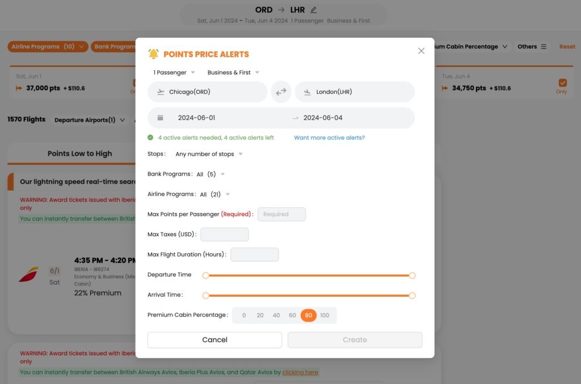This screenshot has width=581, height=384.
Task: Open the Airline Programs (10) filter
Action: point(48,46)
